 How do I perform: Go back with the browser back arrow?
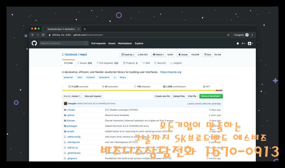click(33, 35)
